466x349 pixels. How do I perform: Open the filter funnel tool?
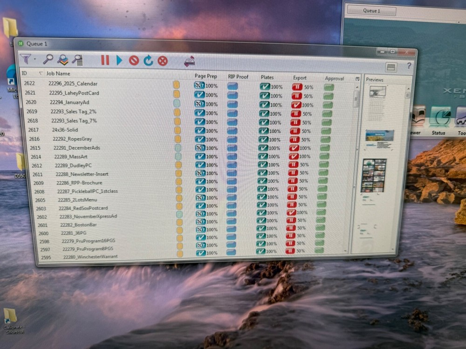coord(25,60)
